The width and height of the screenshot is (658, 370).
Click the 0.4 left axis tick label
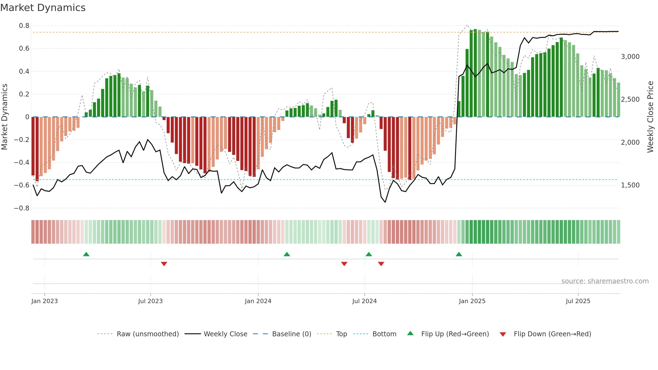pos(24,71)
